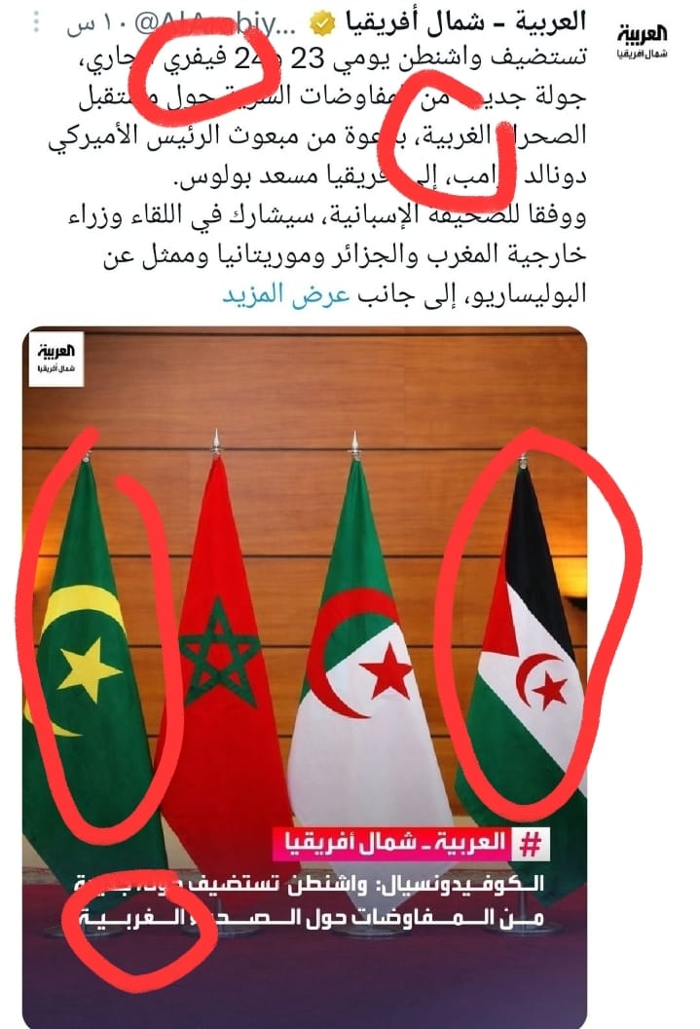Click the @AlArabiy... account handle
700x1029 pixels.
click(215, 24)
